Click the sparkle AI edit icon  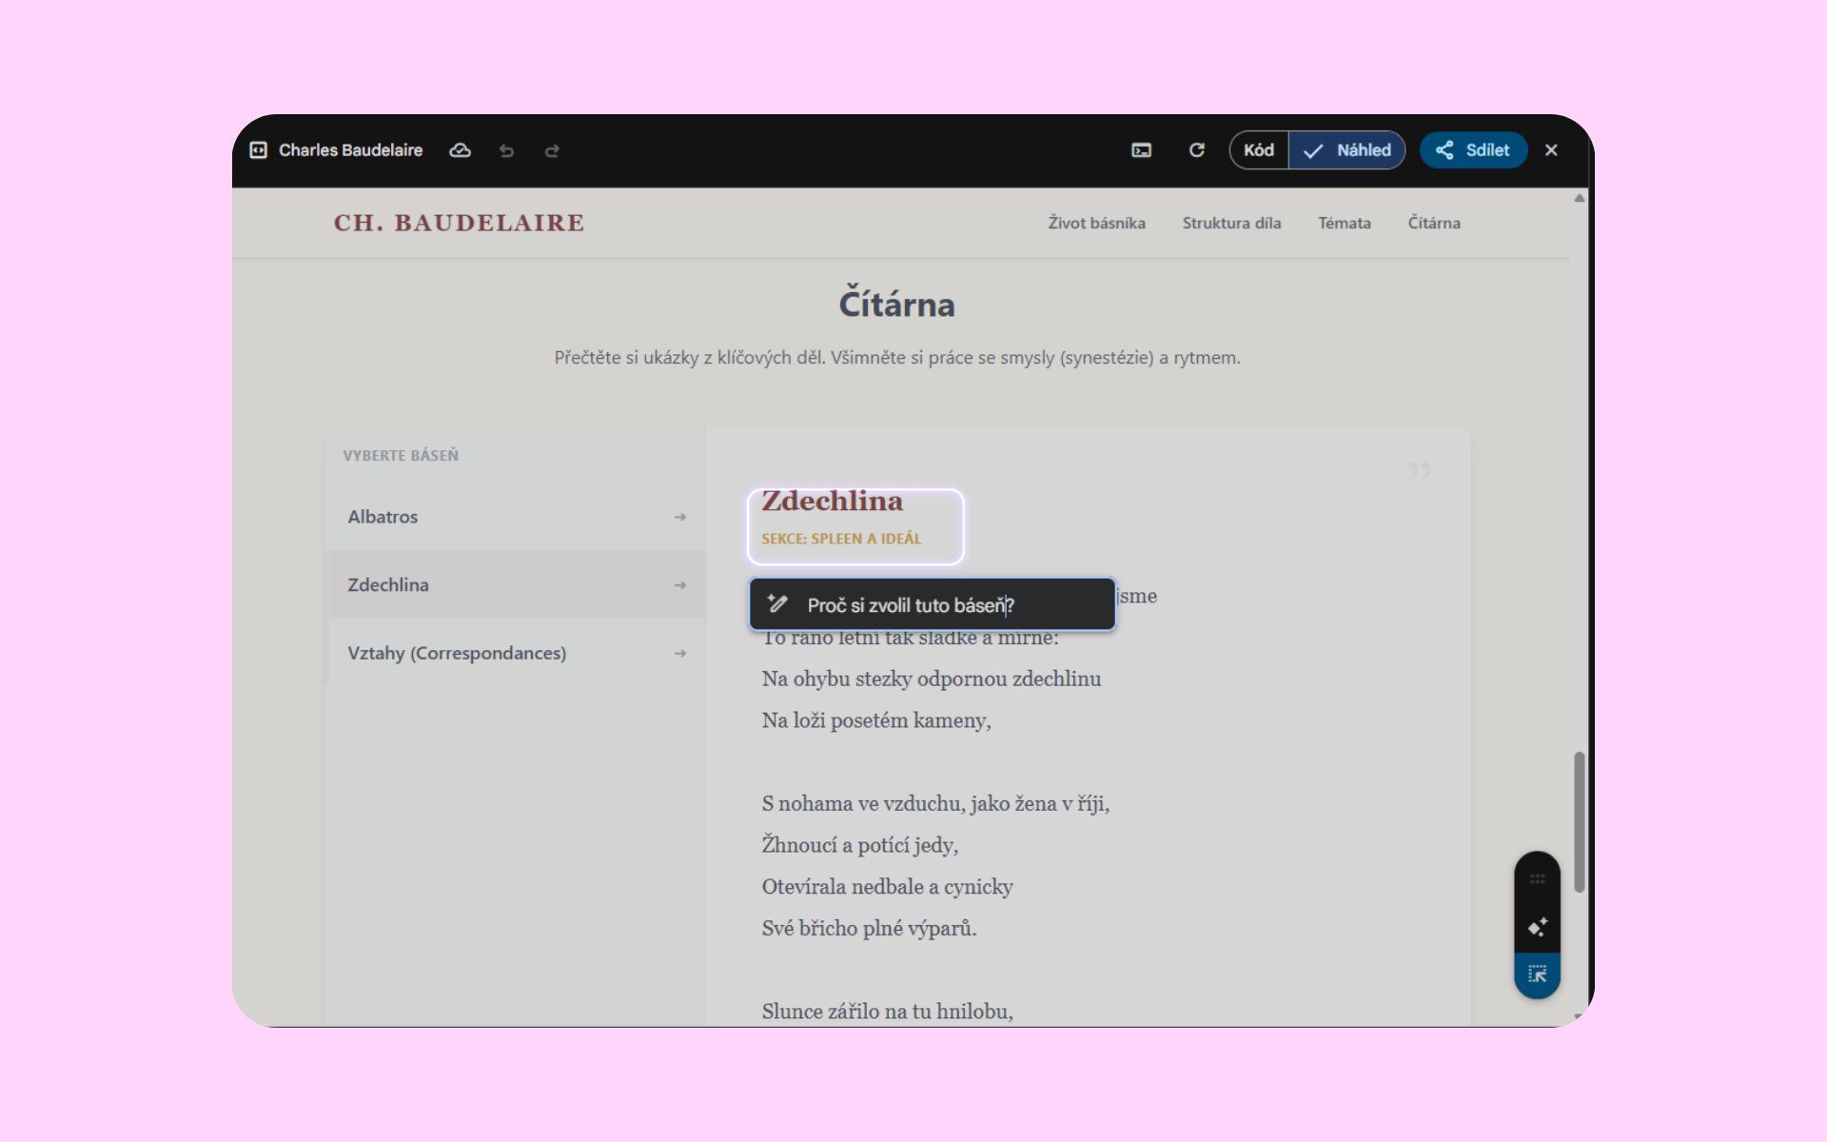pos(1537,927)
